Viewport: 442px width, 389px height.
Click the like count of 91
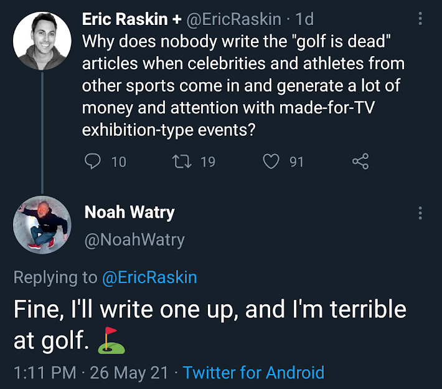(296, 162)
